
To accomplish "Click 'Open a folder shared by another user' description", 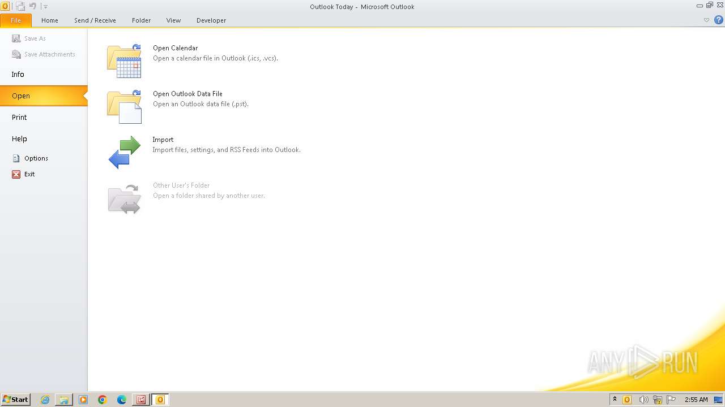I will pyautogui.click(x=209, y=196).
